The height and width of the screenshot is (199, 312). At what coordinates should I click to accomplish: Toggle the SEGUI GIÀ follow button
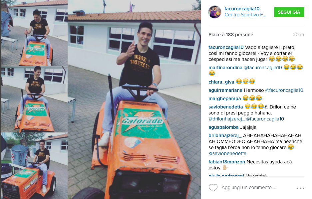click(x=289, y=12)
